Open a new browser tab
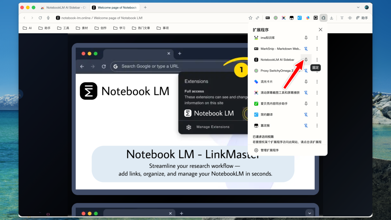Viewport: 391px width, 220px height. tap(145, 8)
